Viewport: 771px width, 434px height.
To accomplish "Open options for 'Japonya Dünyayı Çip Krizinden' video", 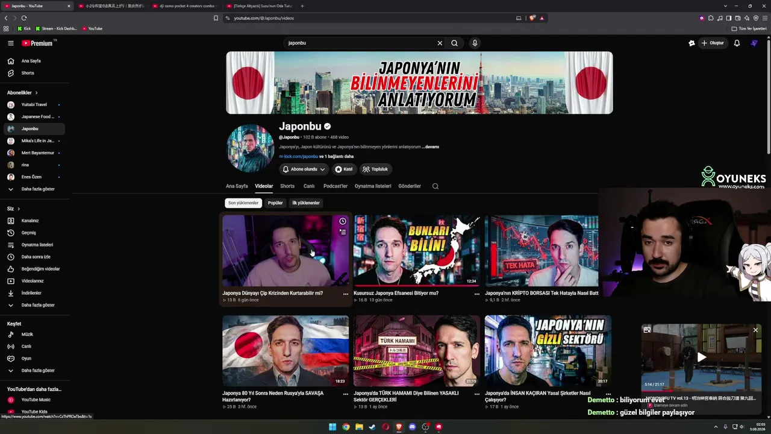I will [346, 294].
